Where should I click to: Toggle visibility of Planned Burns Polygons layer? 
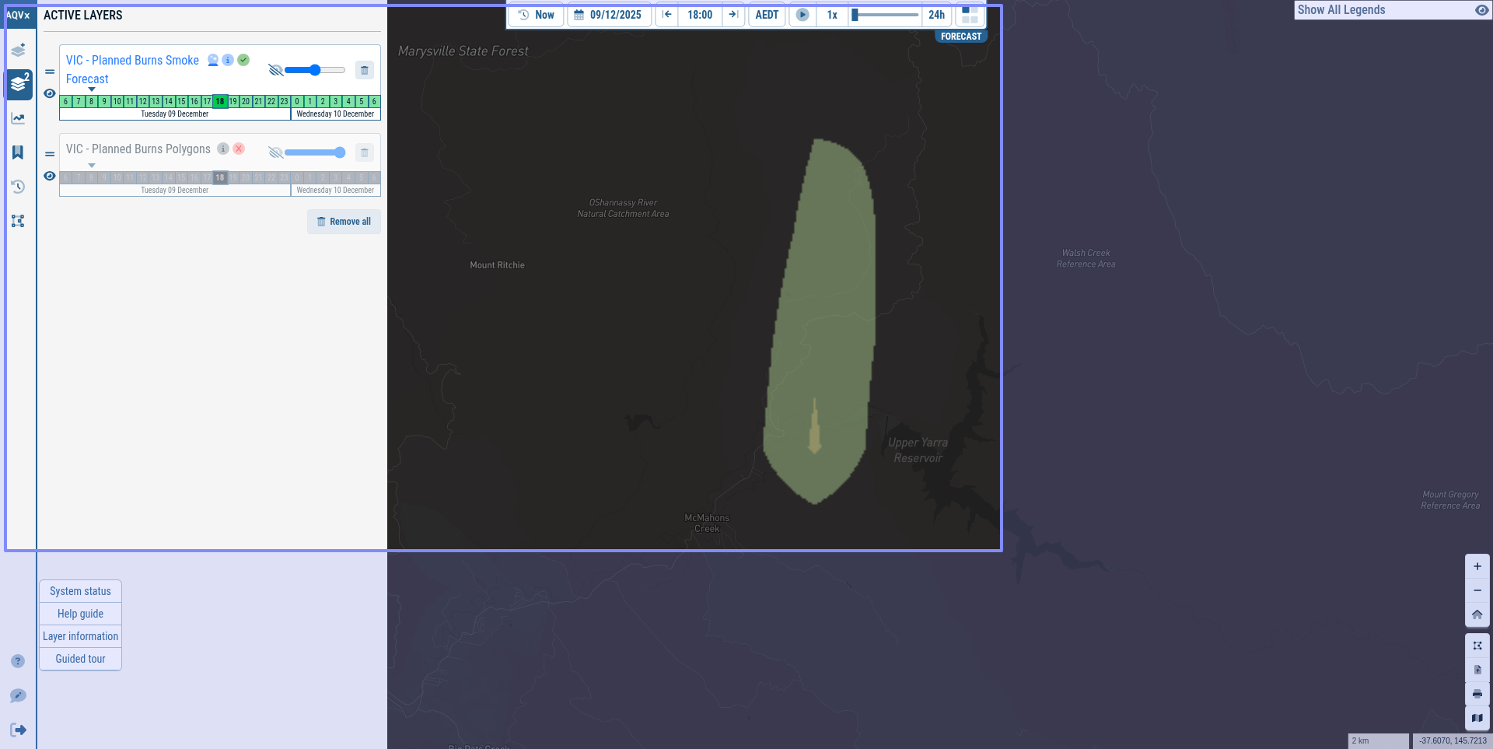click(x=50, y=176)
